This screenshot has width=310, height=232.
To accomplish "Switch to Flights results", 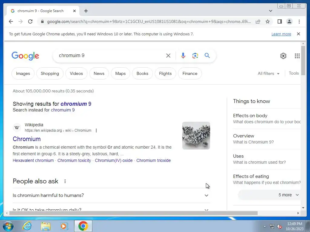I will (x=165, y=73).
